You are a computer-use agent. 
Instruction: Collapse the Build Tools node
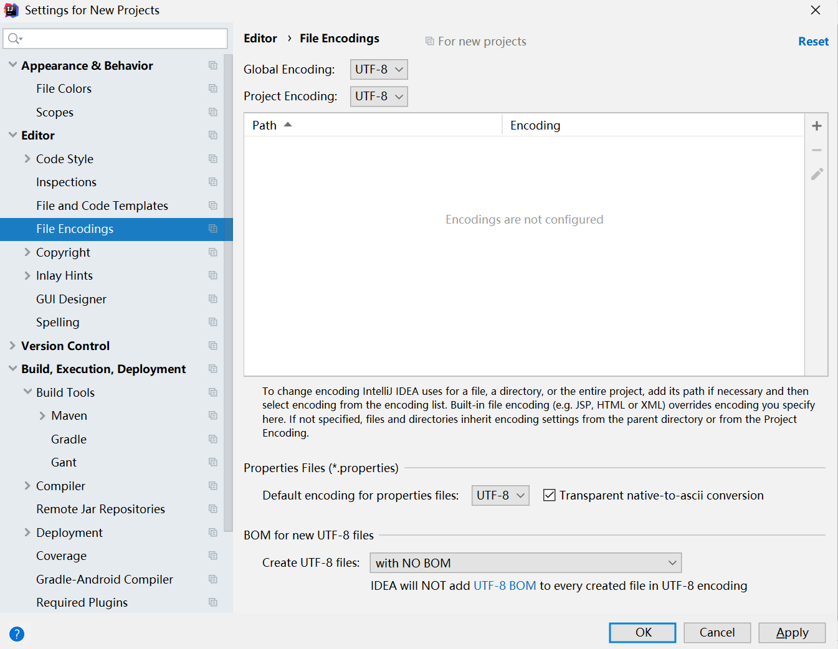[x=27, y=392]
